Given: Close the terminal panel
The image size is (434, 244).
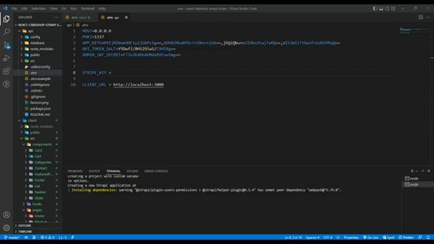Looking at the screenshot, I should (429, 171).
